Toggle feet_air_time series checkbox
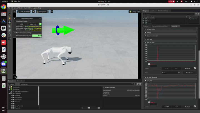200x113 pixels. (x=149, y=64)
